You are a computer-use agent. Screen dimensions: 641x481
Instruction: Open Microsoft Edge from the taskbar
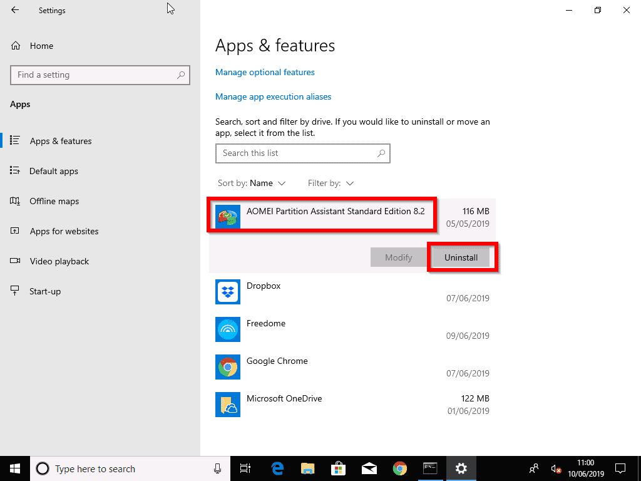pyautogui.click(x=277, y=468)
